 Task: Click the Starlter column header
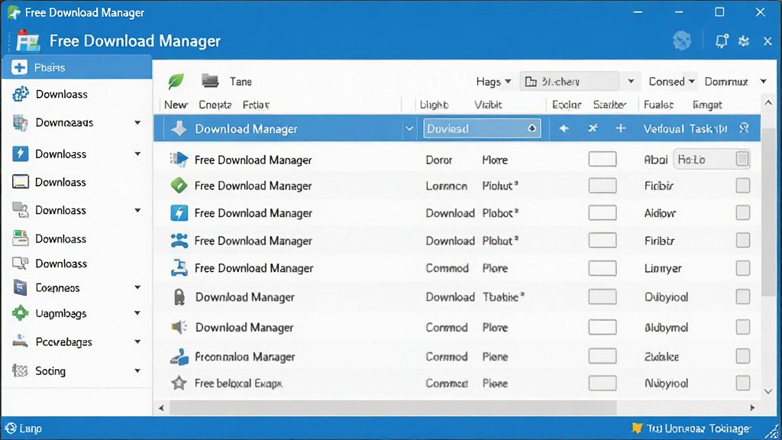[609, 105]
